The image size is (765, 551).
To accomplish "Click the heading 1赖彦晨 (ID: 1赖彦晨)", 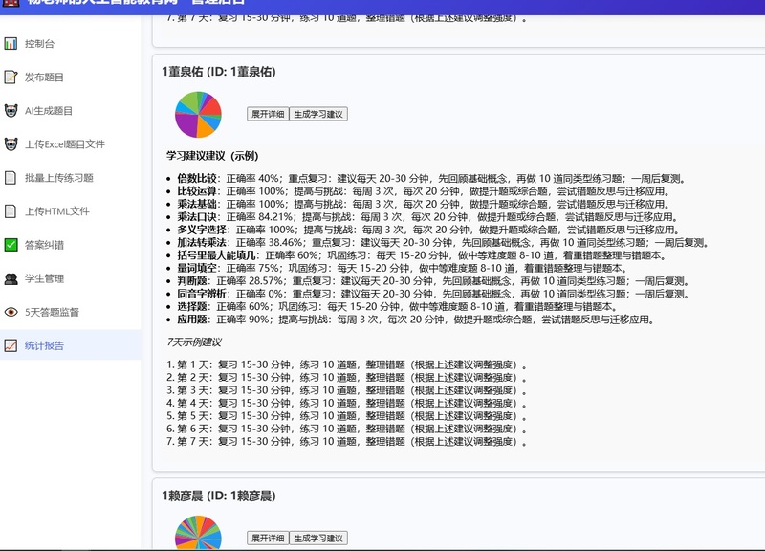I will pos(219,496).
